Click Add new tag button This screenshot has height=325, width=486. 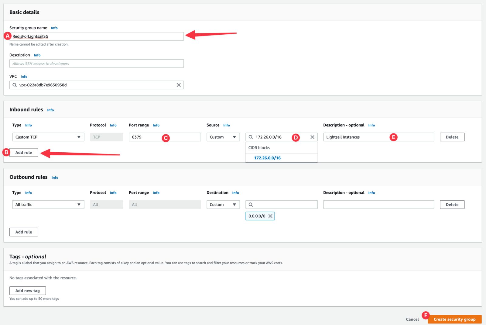[x=28, y=291]
